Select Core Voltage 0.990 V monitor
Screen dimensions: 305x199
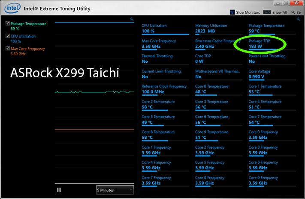(272, 75)
